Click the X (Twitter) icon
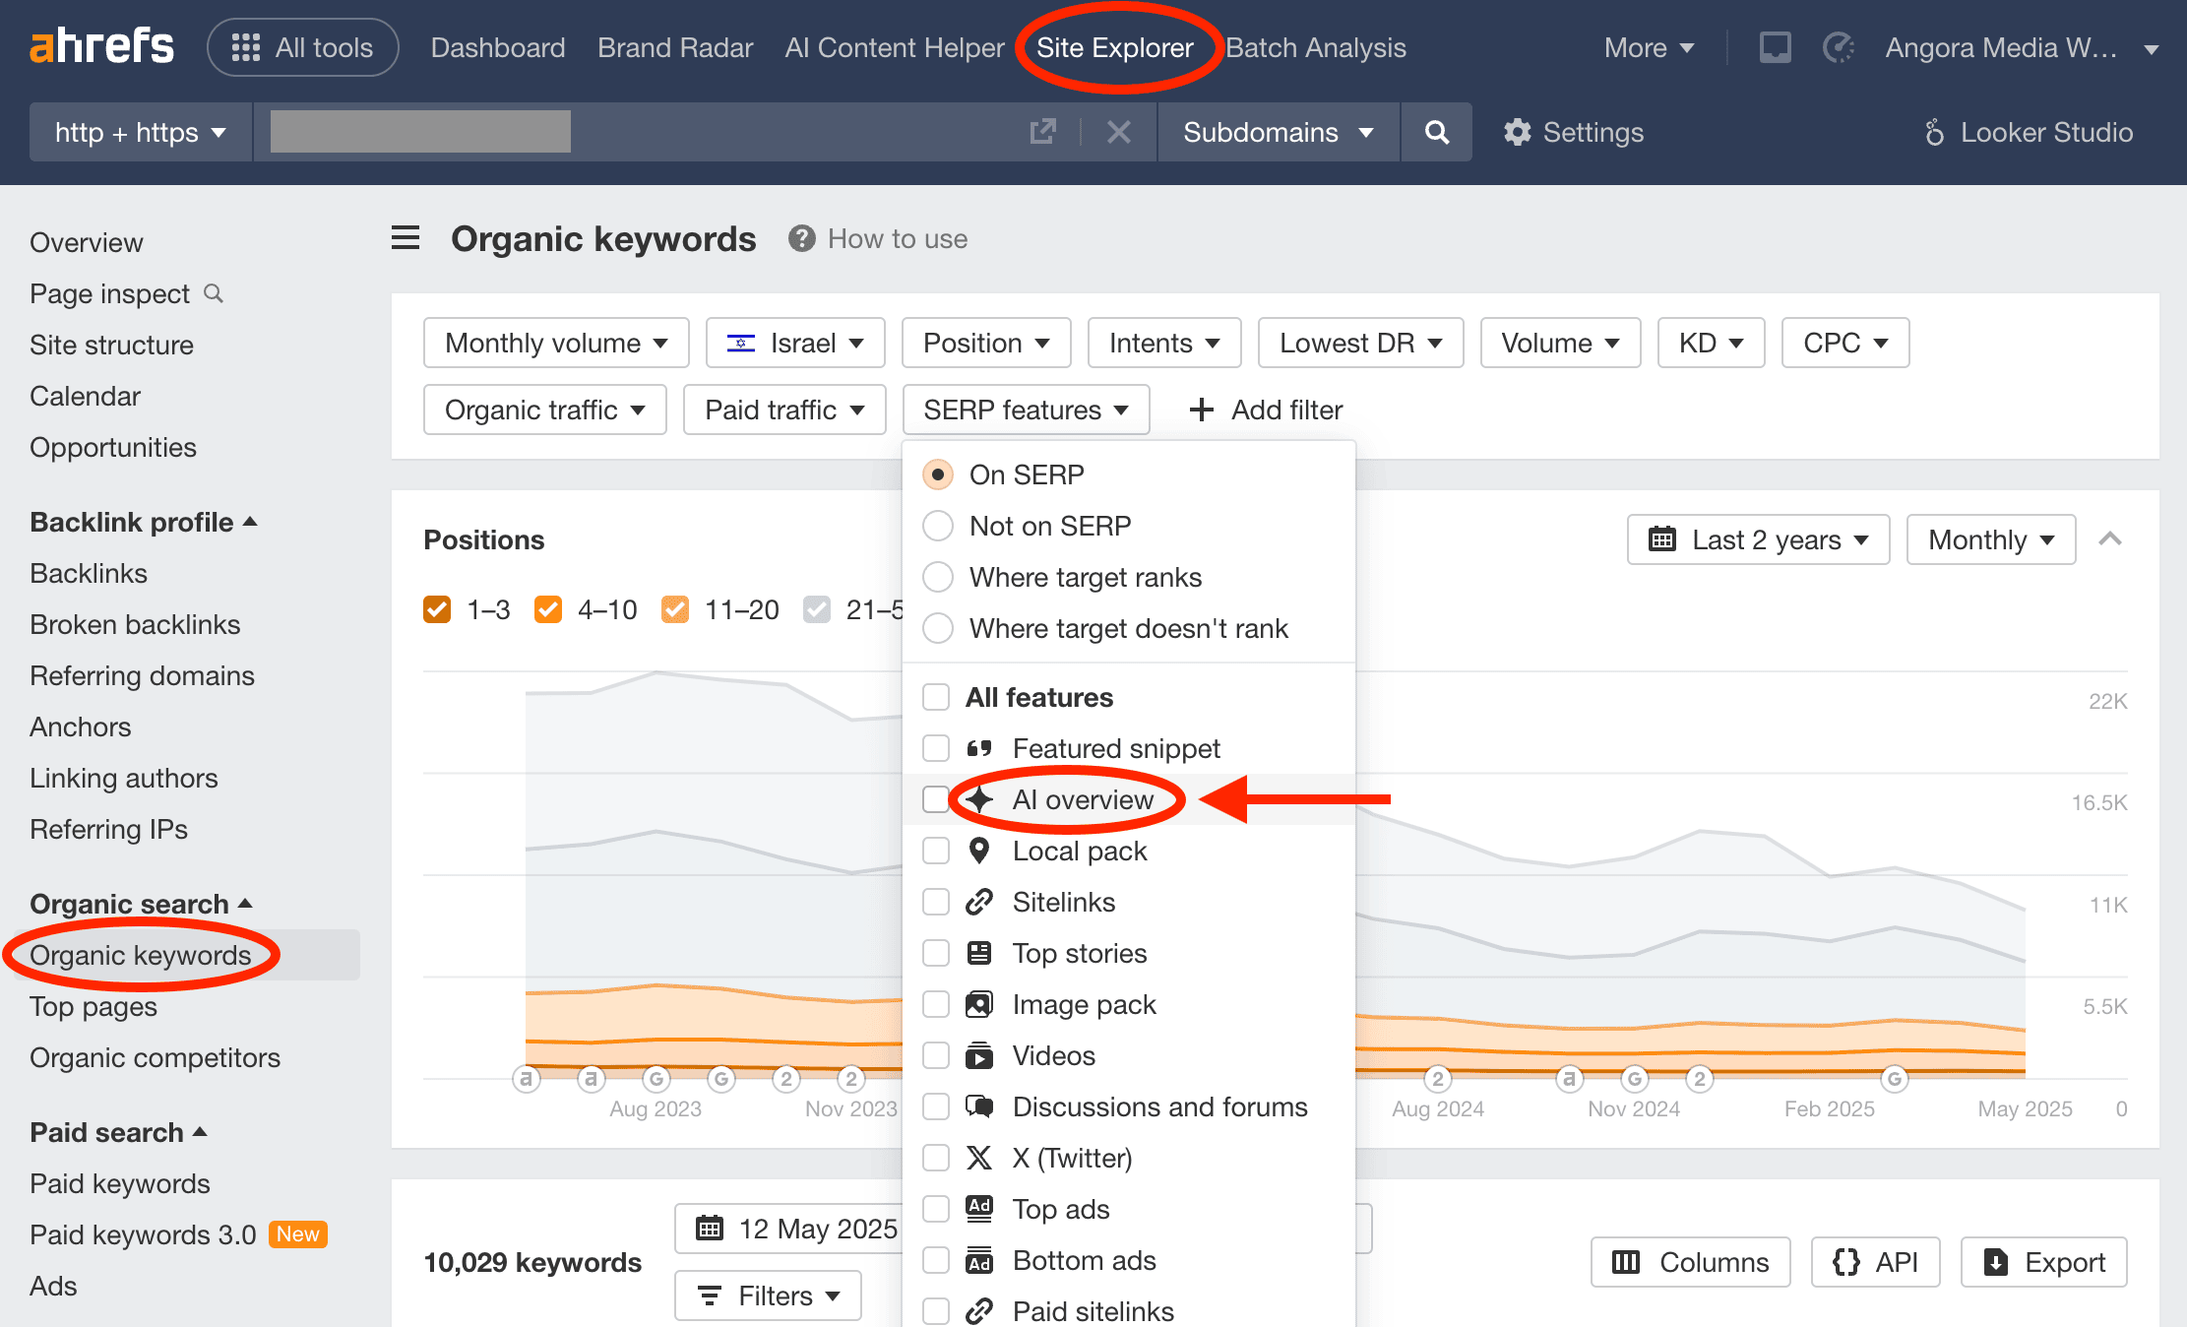Viewport: 2187px width, 1327px height. coord(978,1158)
